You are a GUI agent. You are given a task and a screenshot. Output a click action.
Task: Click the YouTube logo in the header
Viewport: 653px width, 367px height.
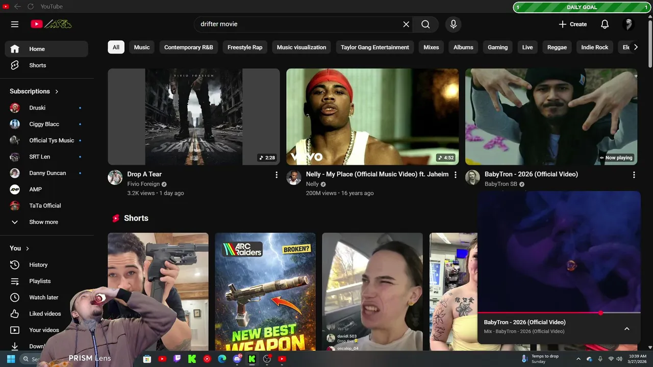click(51, 24)
